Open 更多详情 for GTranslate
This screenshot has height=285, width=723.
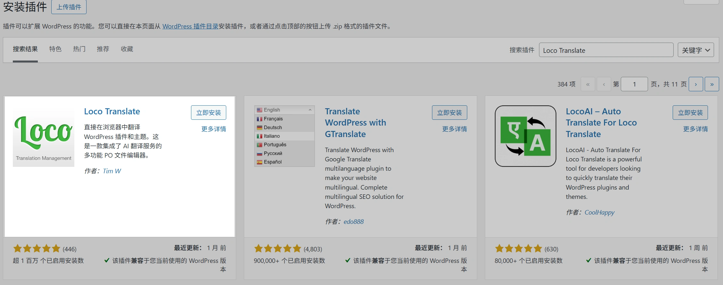point(454,129)
